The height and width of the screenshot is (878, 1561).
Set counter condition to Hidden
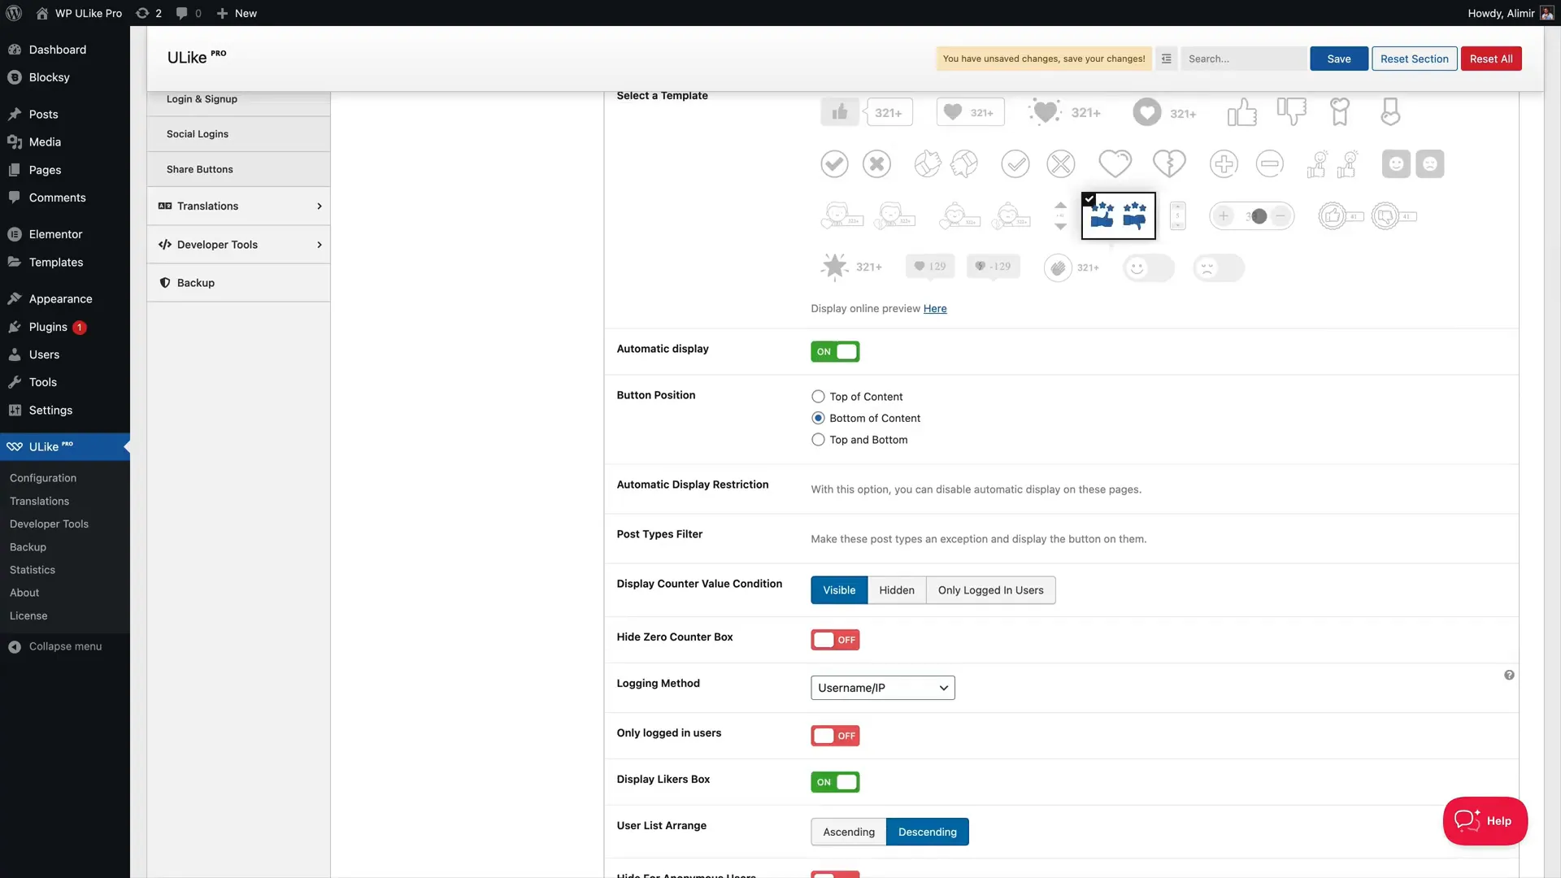(x=897, y=590)
